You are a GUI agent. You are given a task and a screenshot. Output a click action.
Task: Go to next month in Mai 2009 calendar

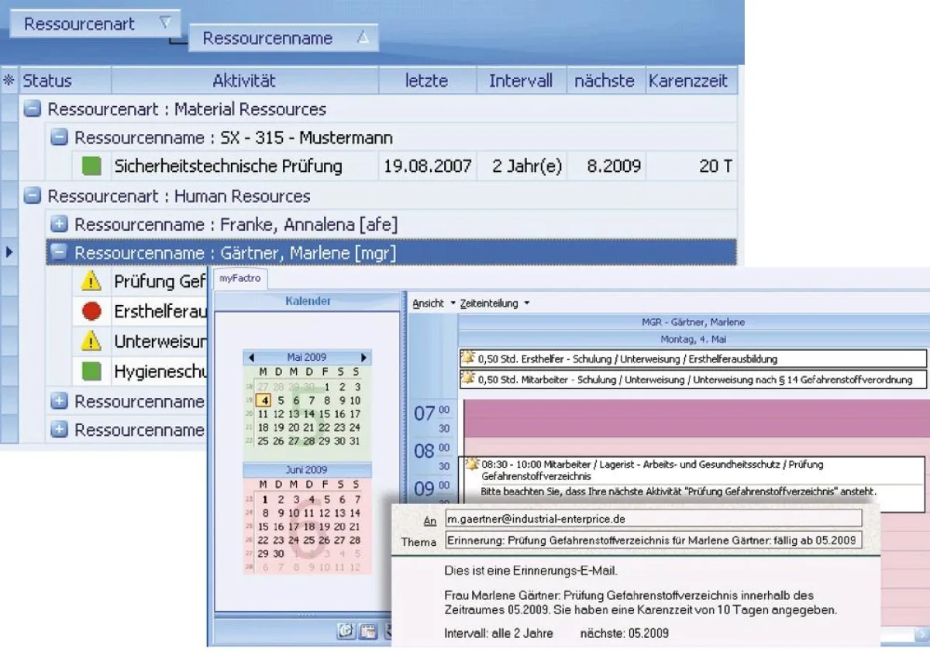pos(363,358)
